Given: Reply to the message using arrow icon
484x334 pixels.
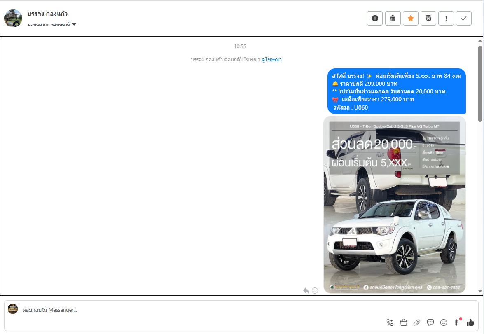Looking at the screenshot, I should click(x=306, y=290).
